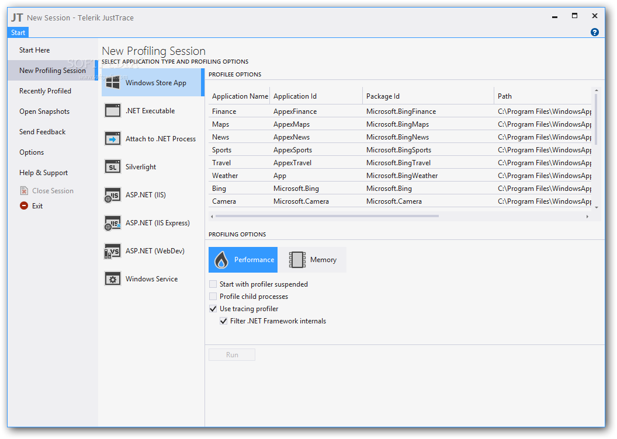Open the Options page
Image resolution: width=617 pixels, height=439 pixels.
tap(32, 152)
